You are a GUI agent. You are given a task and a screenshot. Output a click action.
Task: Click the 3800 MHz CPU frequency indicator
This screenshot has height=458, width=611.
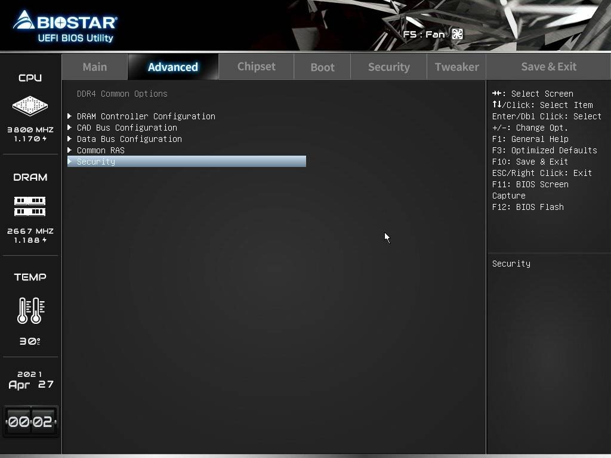(x=30, y=129)
